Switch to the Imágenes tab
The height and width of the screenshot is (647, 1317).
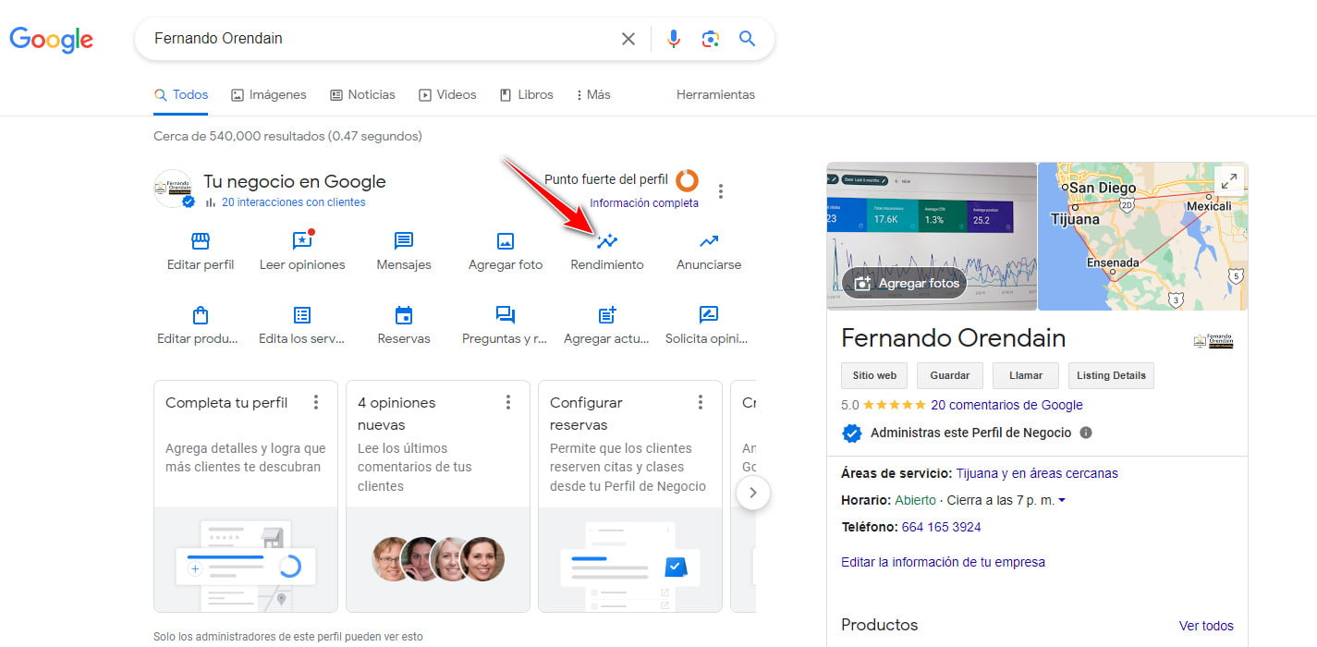(x=268, y=94)
